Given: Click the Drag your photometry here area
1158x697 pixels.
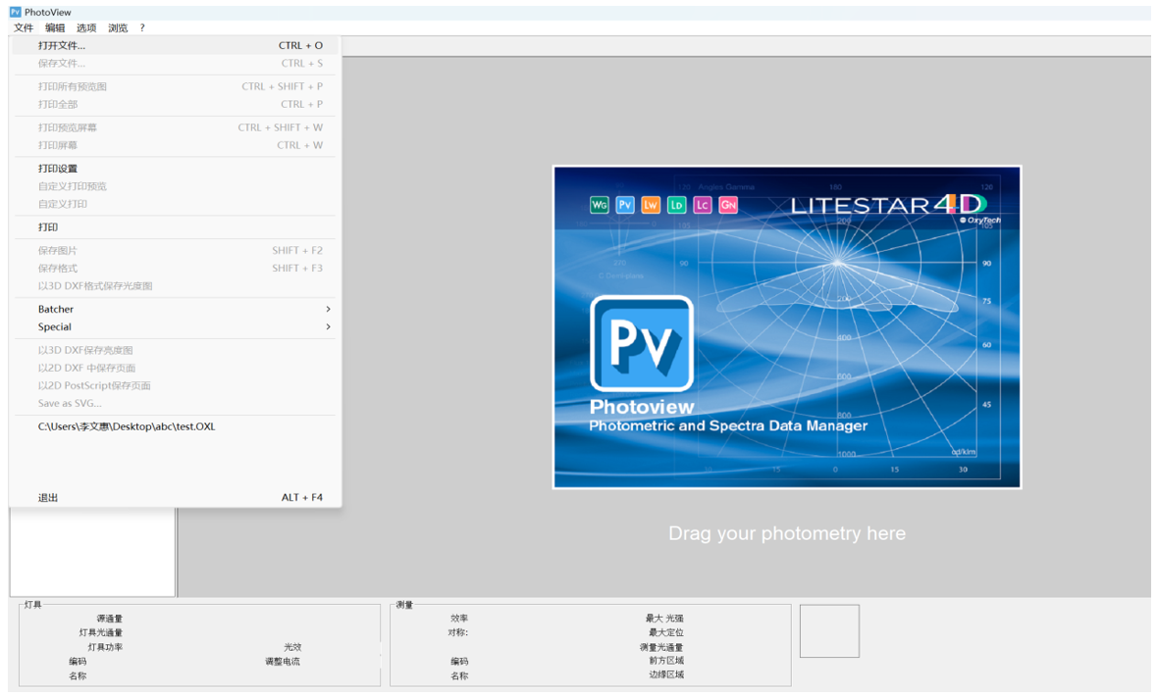Looking at the screenshot, I should (x=786, y=533).
